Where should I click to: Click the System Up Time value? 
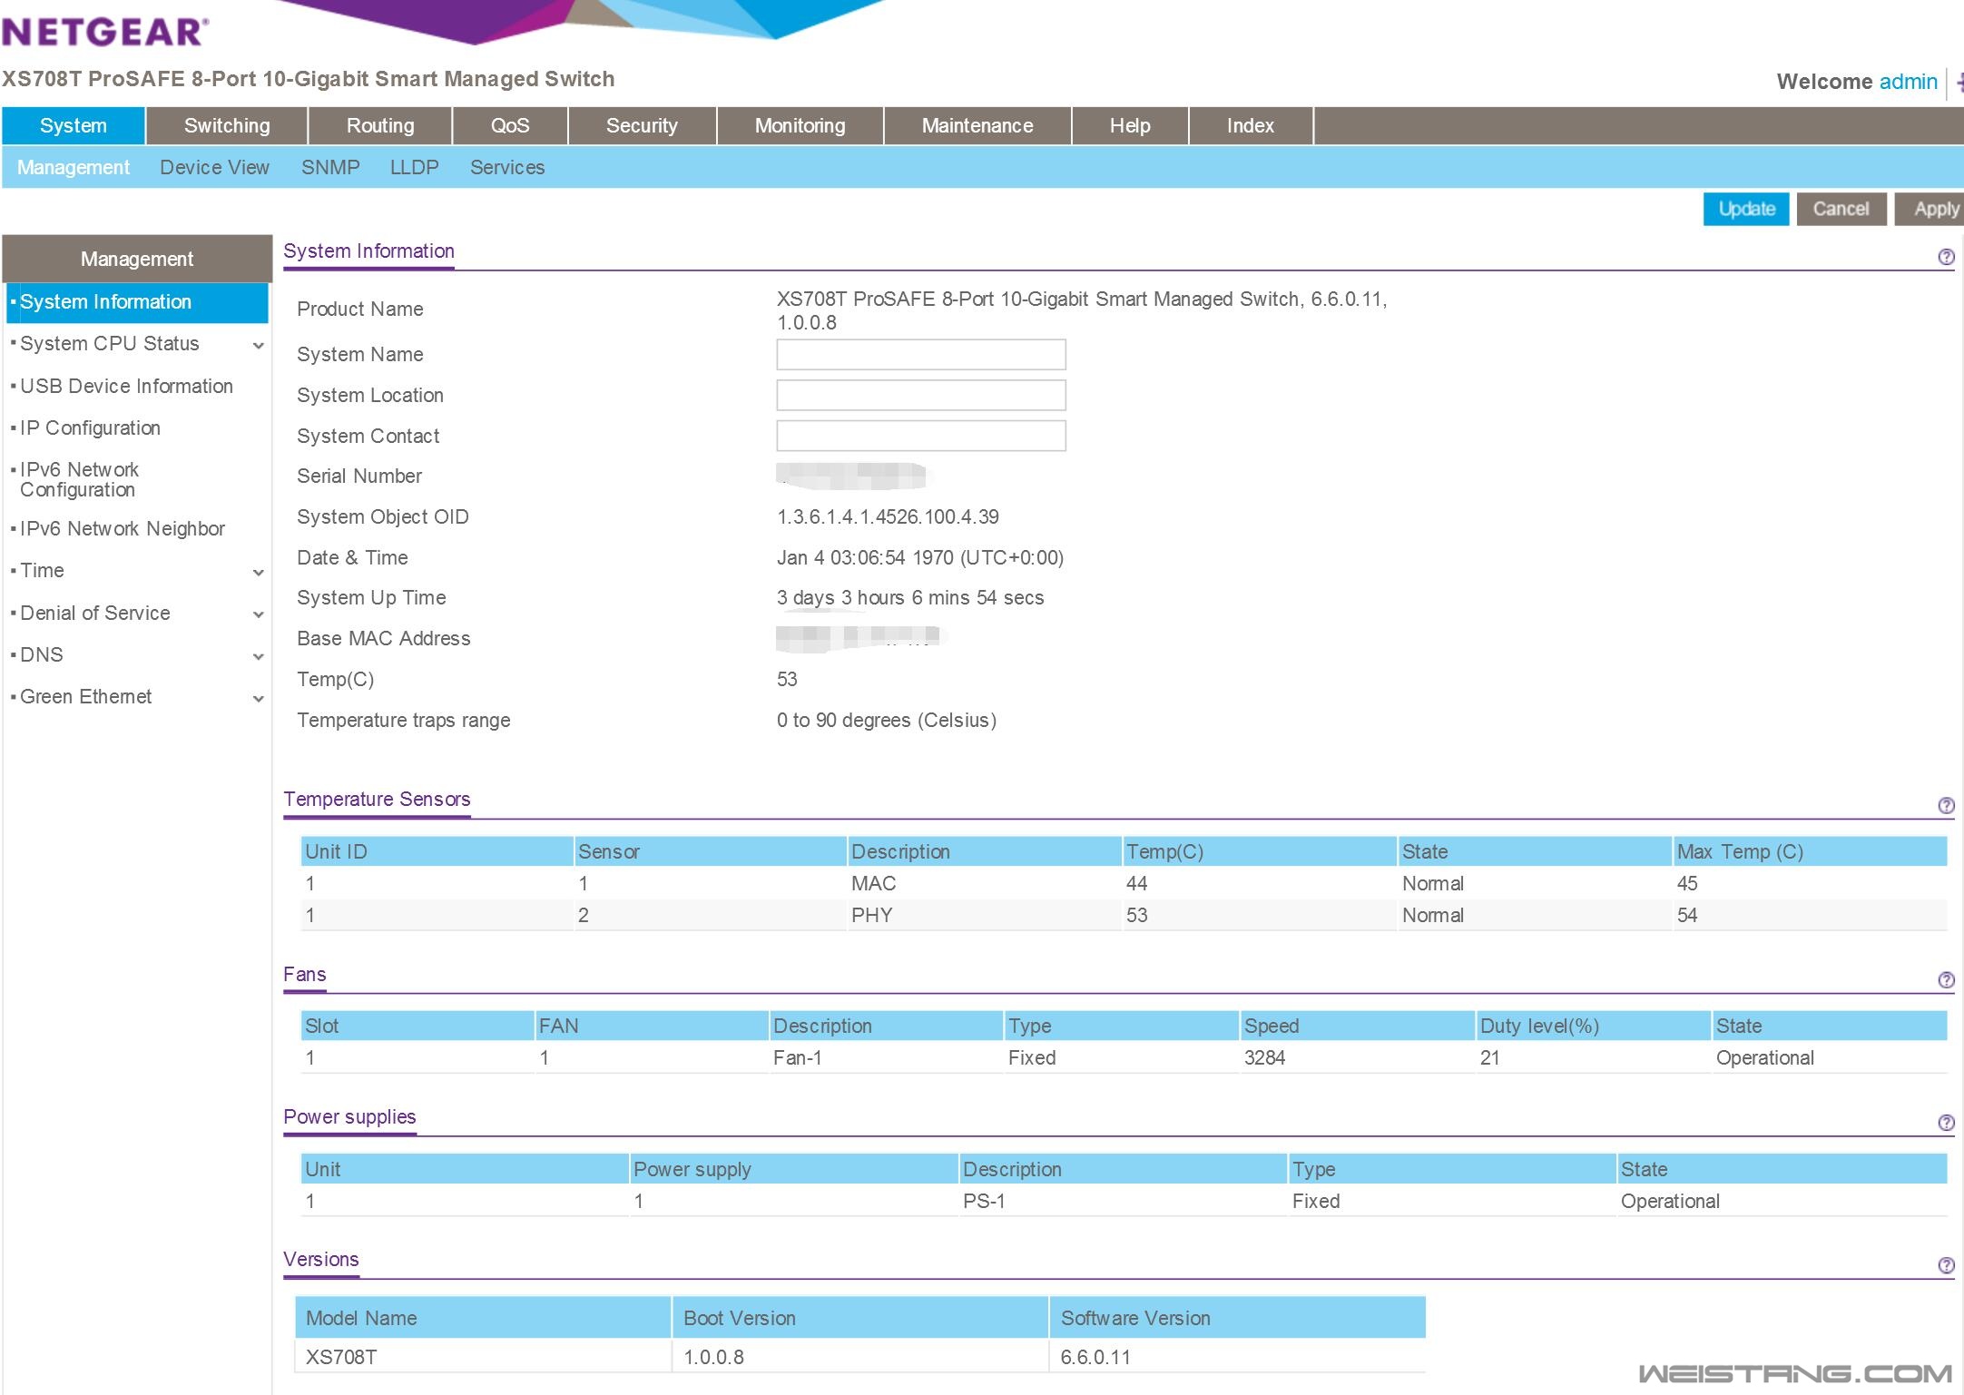point(910,597)
